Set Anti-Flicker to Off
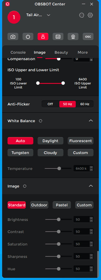The image size is (101, 280). coord(50,104)
